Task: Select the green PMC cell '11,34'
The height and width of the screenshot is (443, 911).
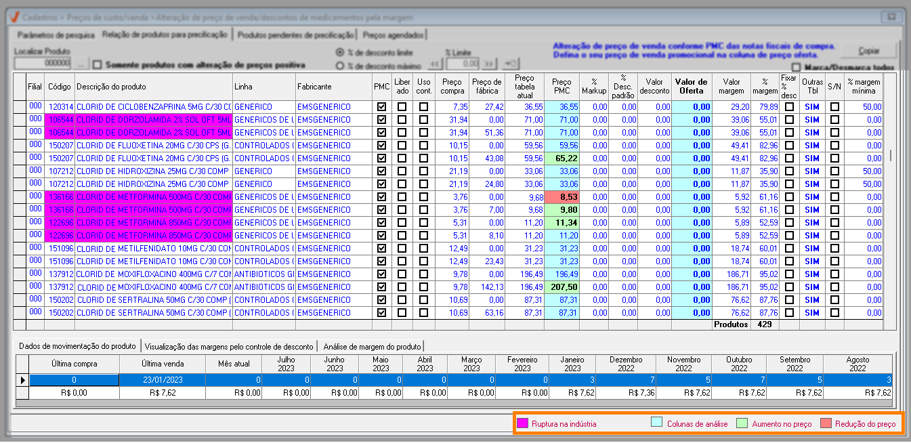Action: (562, 223)
